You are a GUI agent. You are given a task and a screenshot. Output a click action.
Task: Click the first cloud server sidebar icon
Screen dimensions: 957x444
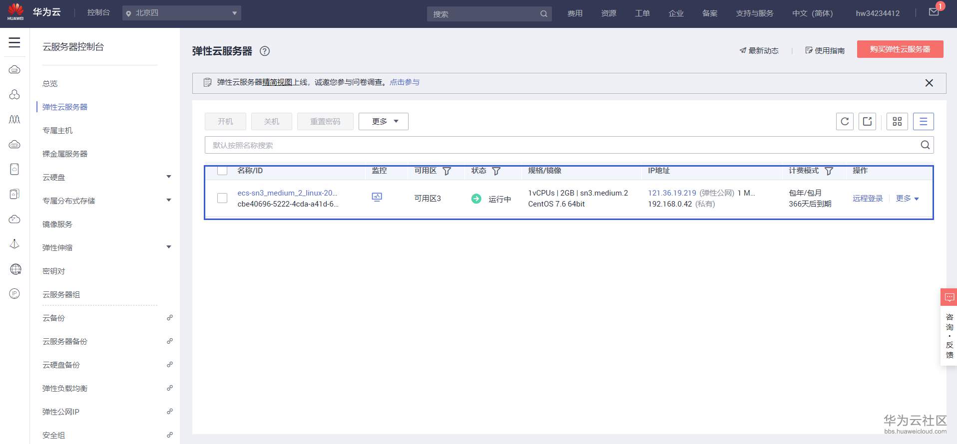(x=14, y=69)
